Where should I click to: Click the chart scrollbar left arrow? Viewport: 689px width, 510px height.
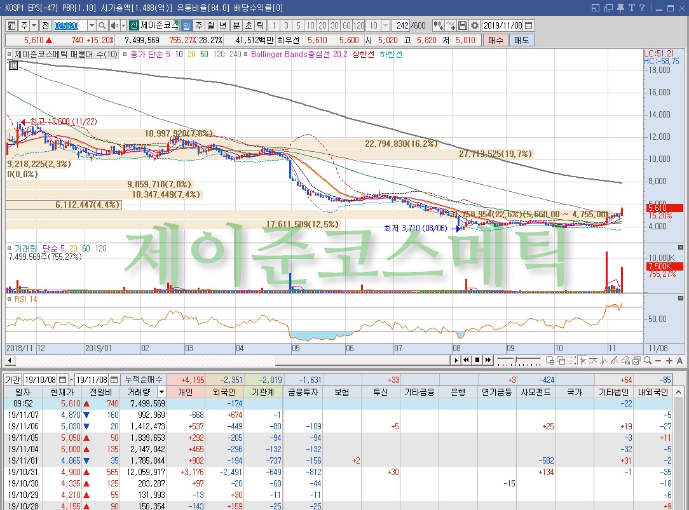(10, 360)
